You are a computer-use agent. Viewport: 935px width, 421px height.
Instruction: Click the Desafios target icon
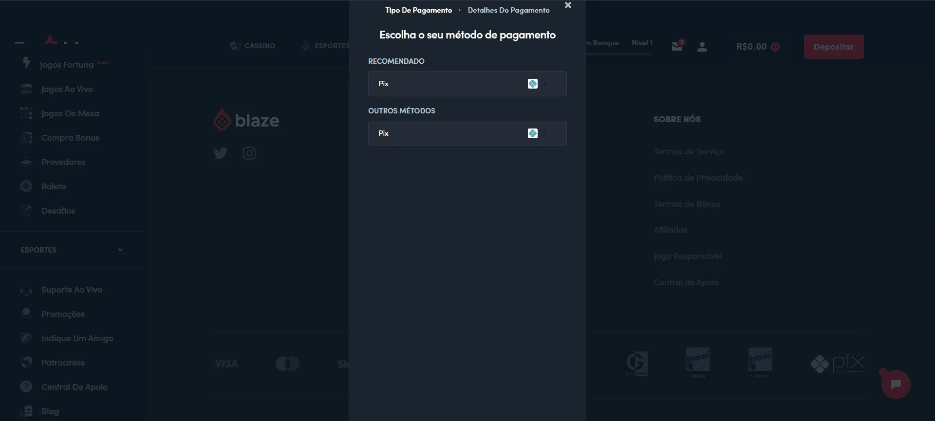click(x=26, y=210)
